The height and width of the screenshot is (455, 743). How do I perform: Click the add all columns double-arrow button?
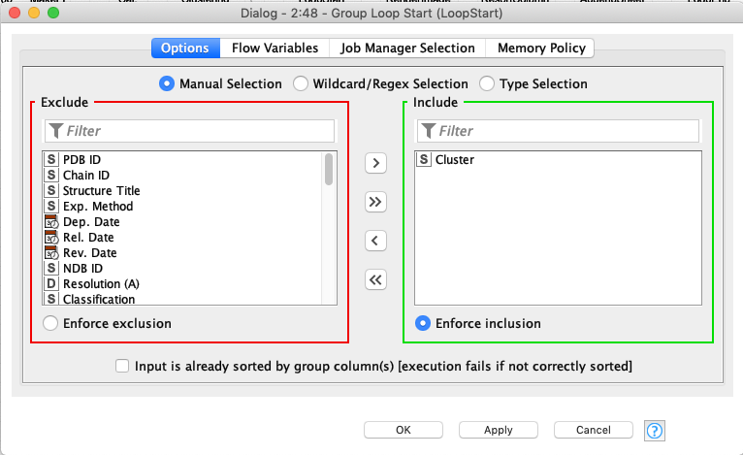pos(375,202)
